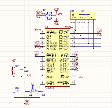Select the 10uF value of capacitor C3
112x108 pixels.
pyautogui.click(x=26, y=71)
